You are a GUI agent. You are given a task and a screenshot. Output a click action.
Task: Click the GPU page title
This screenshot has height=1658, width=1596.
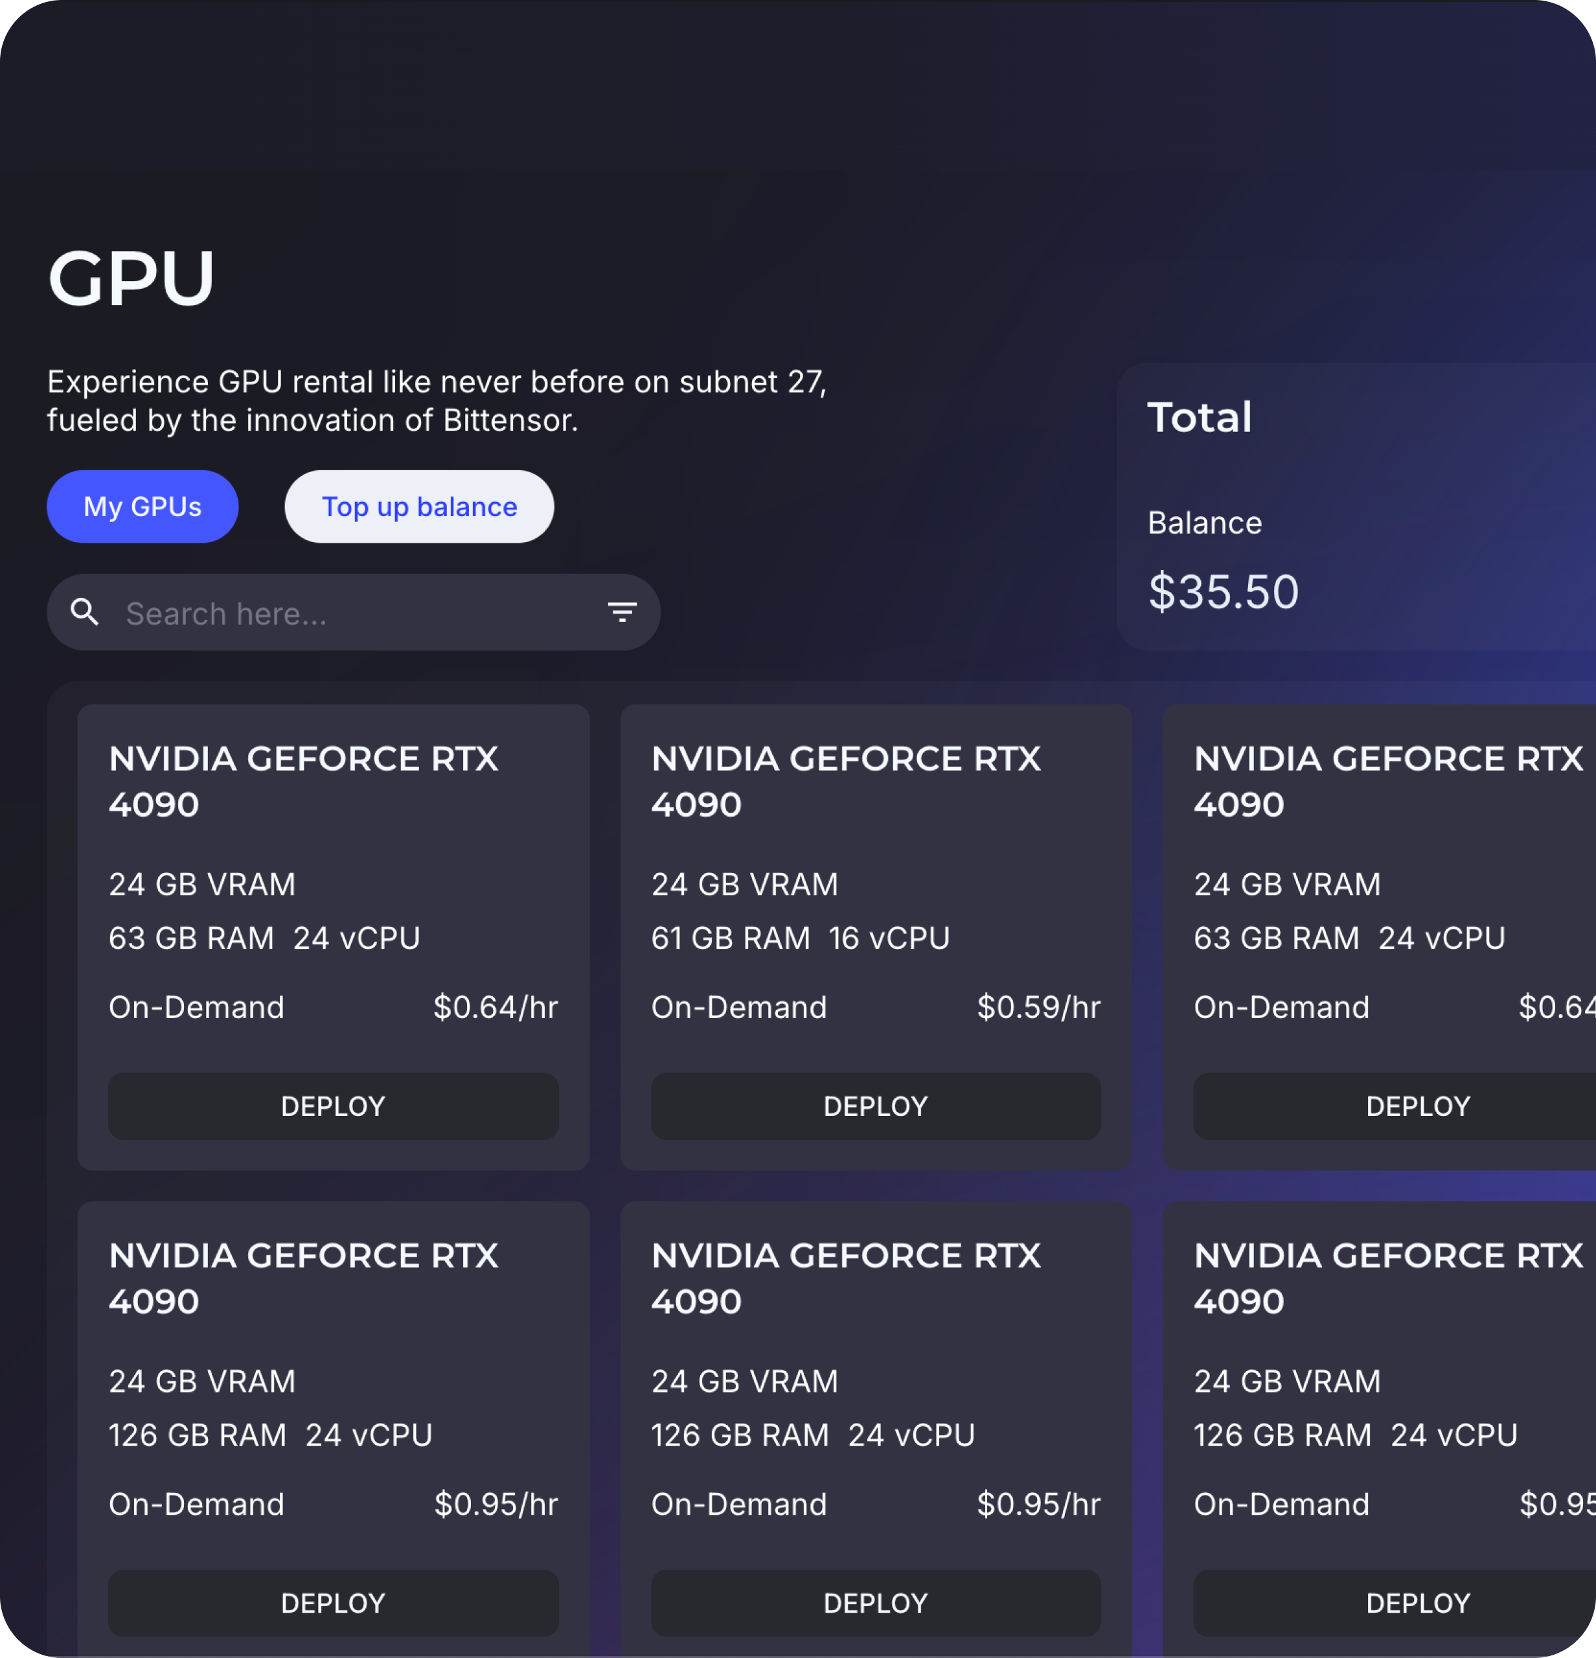tap(132, 278)
